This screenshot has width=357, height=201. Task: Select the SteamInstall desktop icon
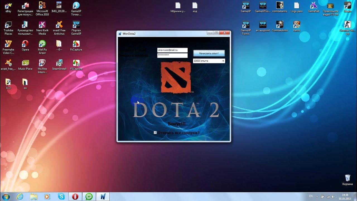tap(59, 64)
